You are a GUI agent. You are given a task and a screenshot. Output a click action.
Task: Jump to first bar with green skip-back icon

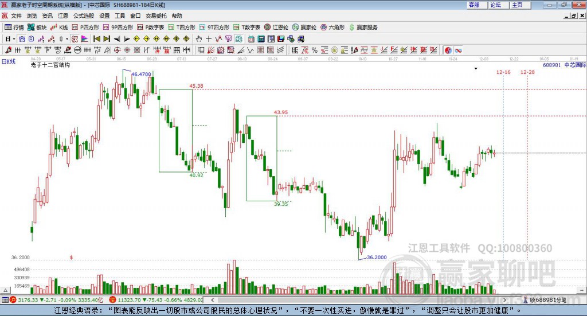tap(97, 38)
